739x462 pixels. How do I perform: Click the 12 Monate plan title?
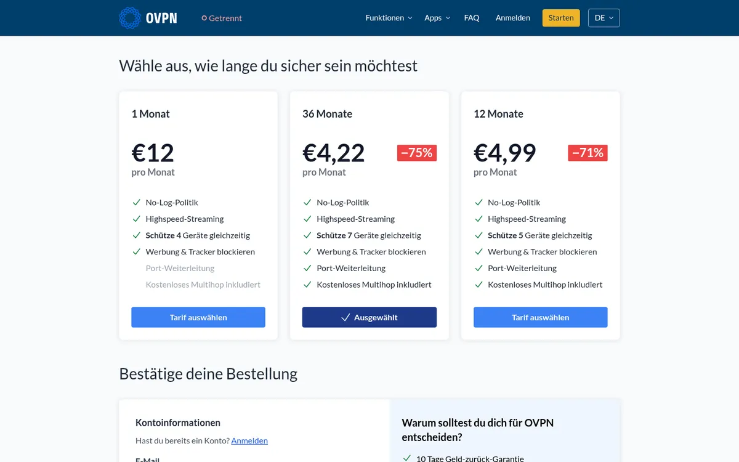pos(498,114)
